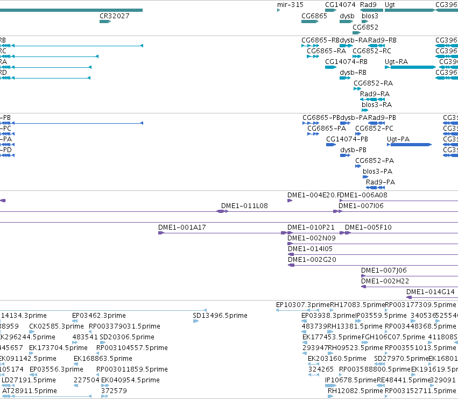
Task: Select the CR32027 gene arrow glyph
Action: click(105, 22)
